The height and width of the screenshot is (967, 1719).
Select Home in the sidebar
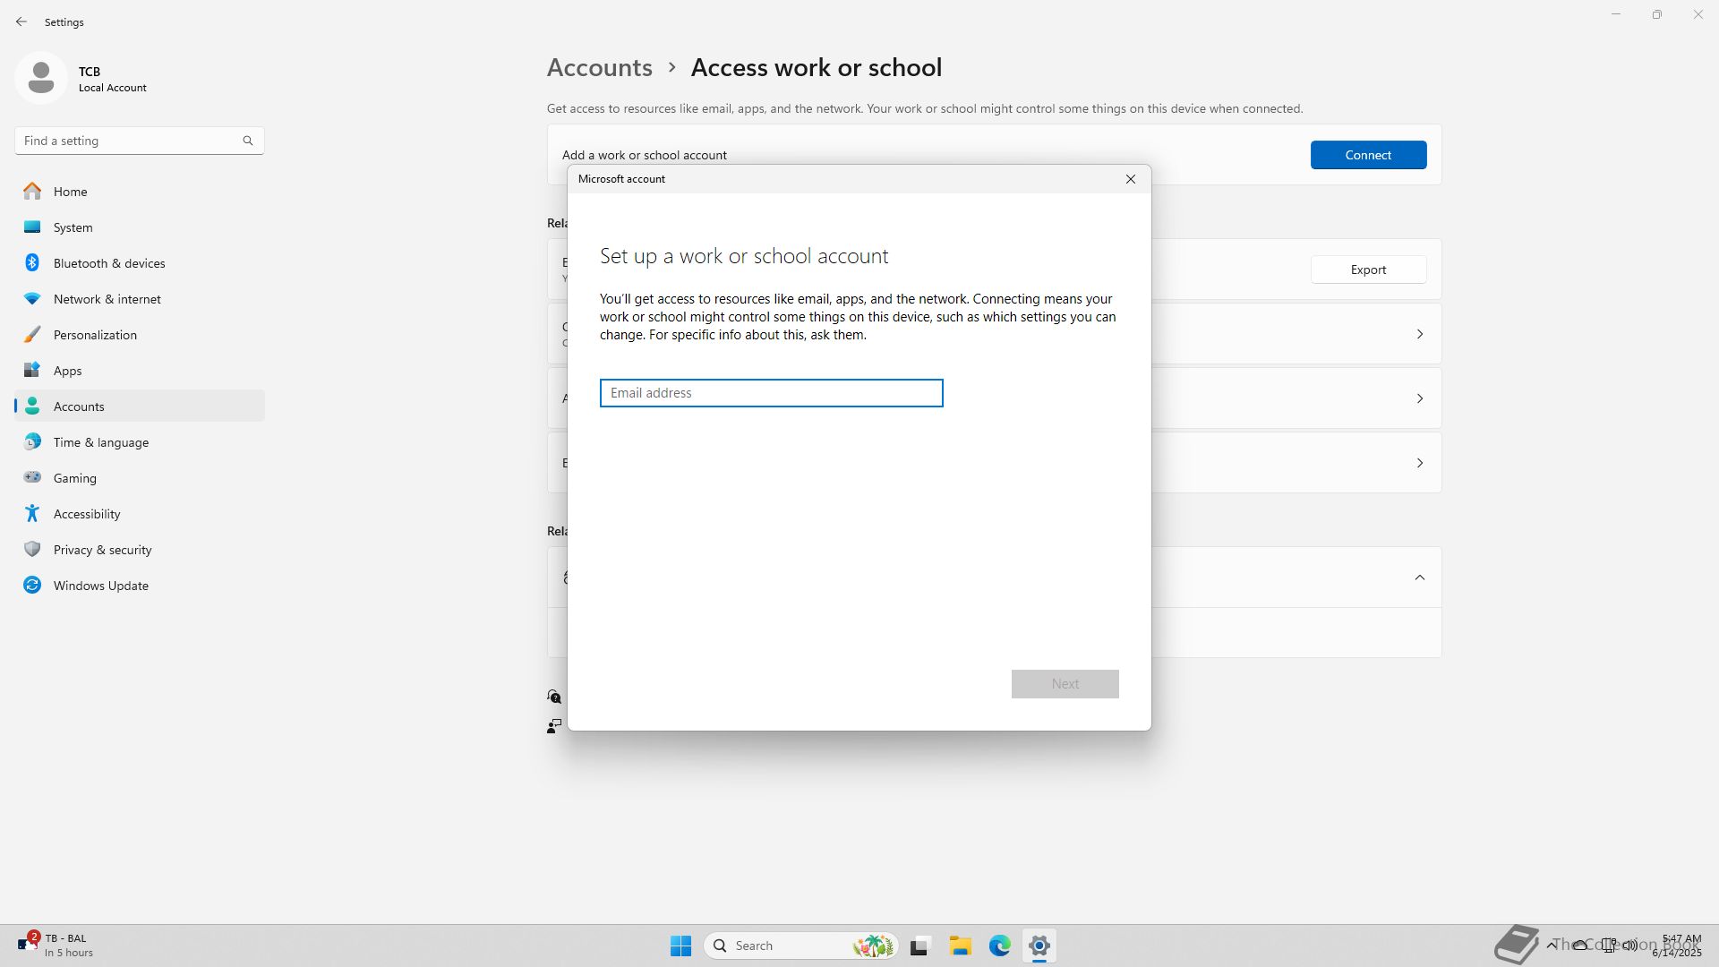pyautogui.click(x=70, y=192)
